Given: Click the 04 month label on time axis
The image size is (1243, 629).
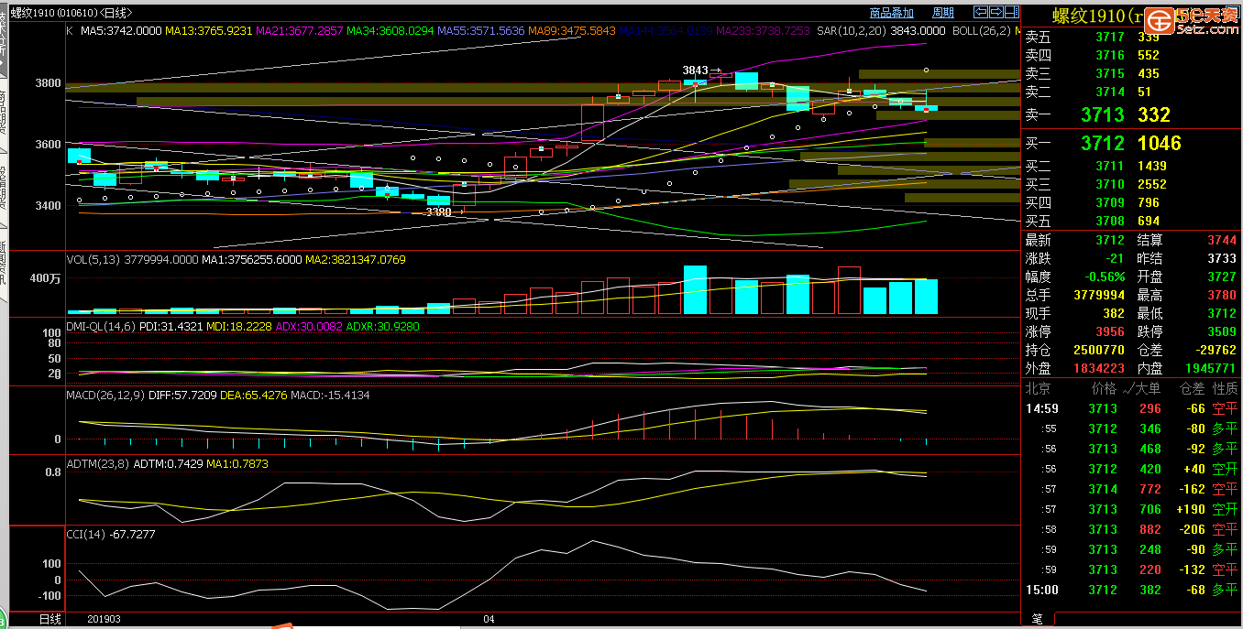Looking at the screenshot, I should pyautogui.click(x=489, y=619).
